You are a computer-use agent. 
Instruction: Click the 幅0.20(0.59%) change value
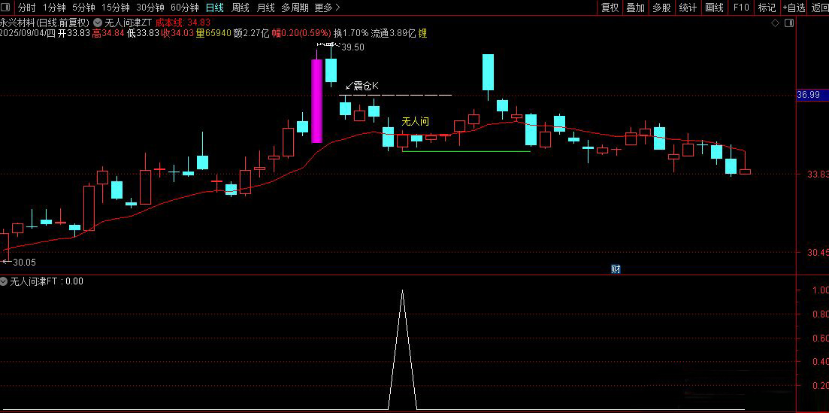pos(301,33)
